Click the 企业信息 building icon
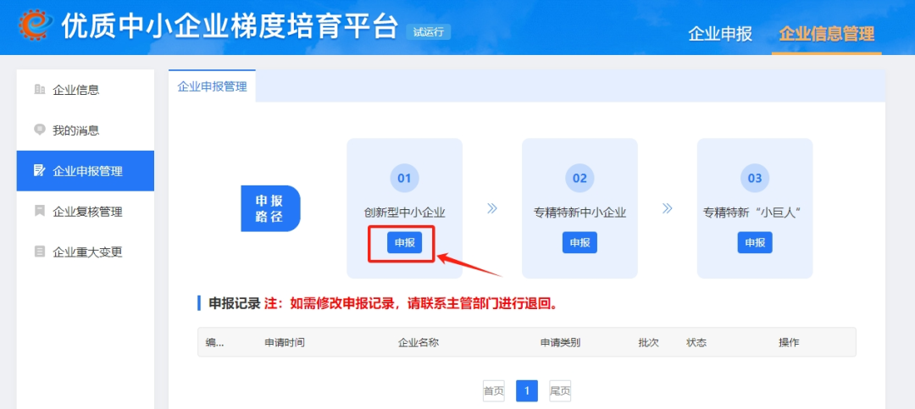915x409 pixels. [x=40, y=89]
